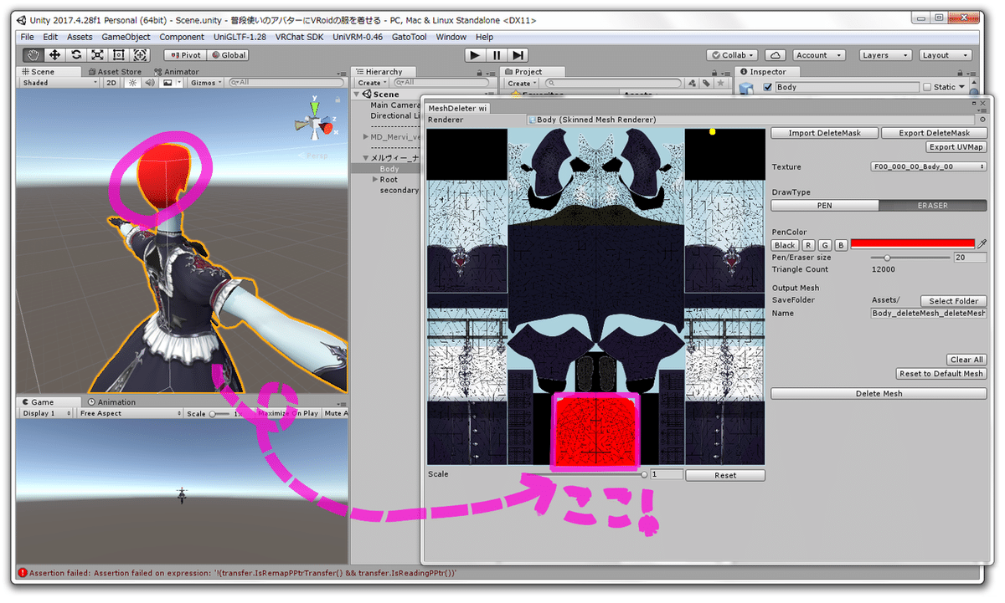Screen dimensions: 1005x603
Task: Open Texture dropdown F00_000_00_Body_00
Action: click(929, 166)
